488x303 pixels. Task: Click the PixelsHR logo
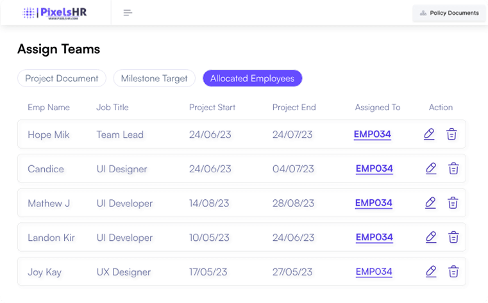55,13
